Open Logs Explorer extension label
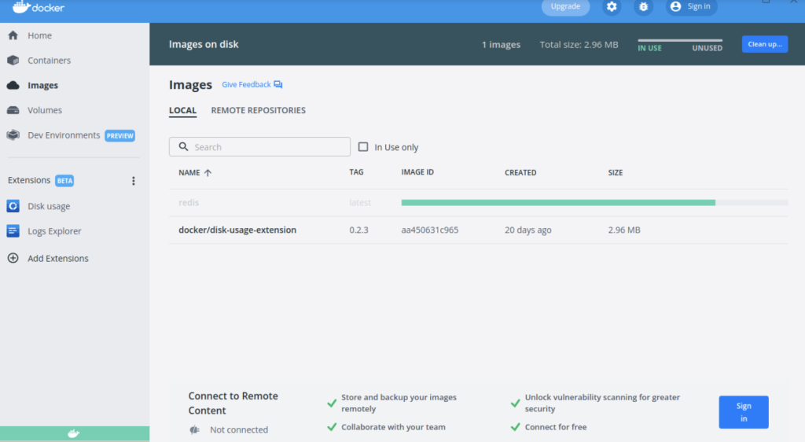The image size is (805, 442). 54,231
